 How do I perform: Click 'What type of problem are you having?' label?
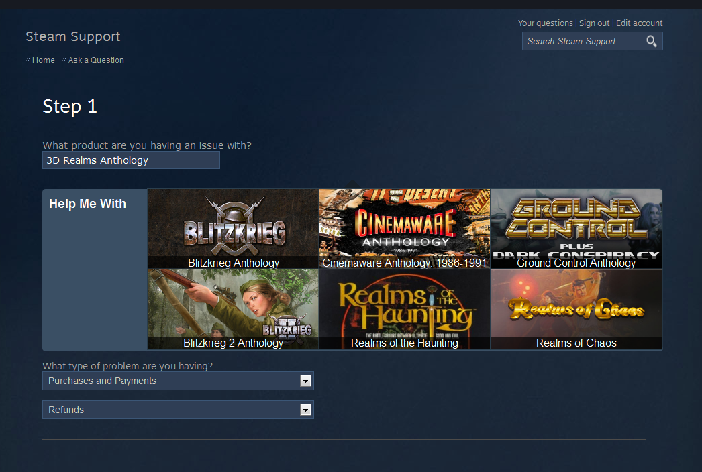point(128,366)
